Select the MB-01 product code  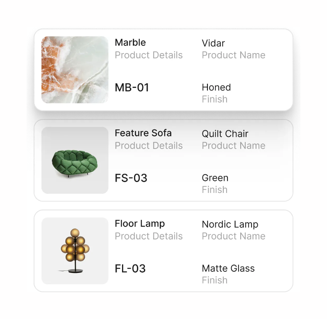point(132,88)
